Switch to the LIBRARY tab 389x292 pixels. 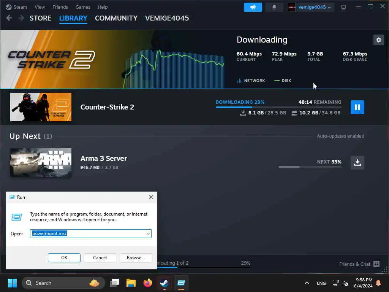[x=73, y=18]
